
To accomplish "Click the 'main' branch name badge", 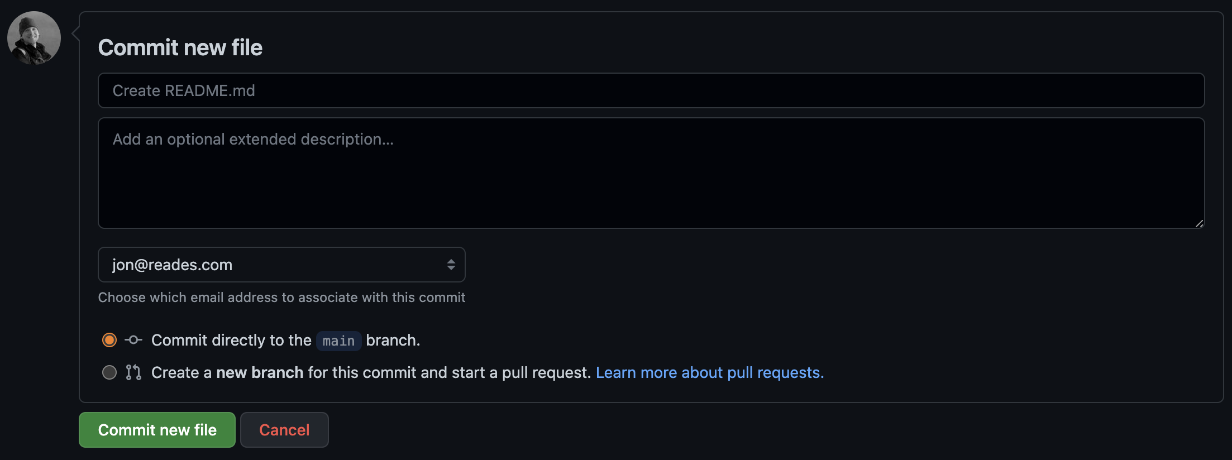I will tap(338, 341).
